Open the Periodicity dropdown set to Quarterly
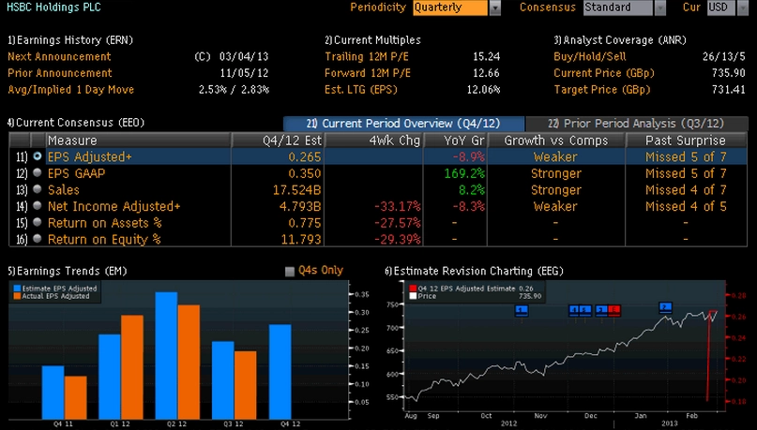The image size is (757, 430). [x=456, y=7]
